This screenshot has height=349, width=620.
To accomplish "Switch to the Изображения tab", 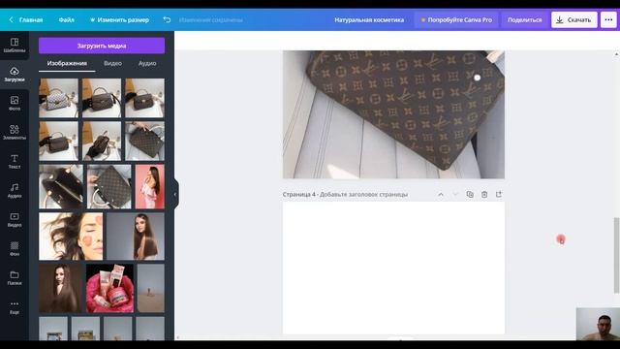I will click(67, 63).
